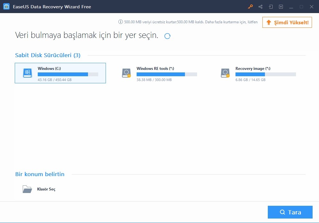Click the Şimdi Yükselt! upgrade button
The height and width of the screenshot is (223, 319).
(x=287, y=22)
